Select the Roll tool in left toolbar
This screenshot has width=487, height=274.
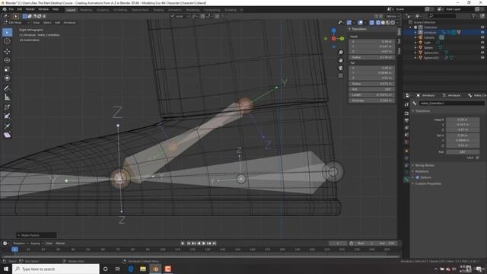(7, 107)
